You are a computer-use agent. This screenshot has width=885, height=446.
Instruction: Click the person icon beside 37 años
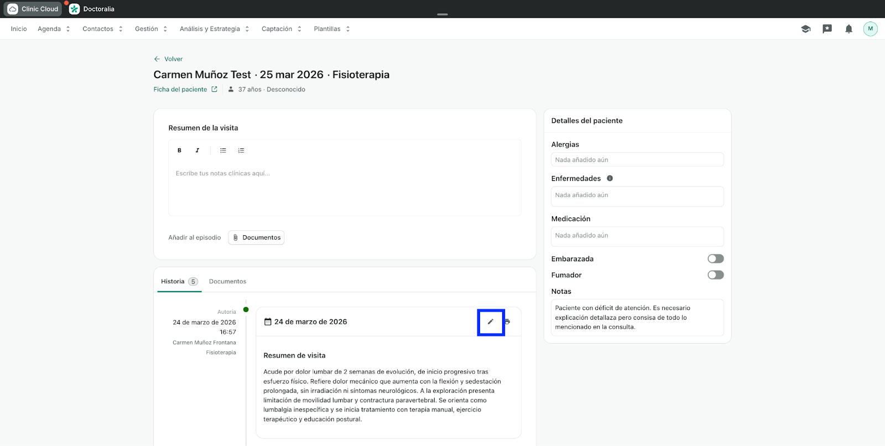click(x=231, y=89)
